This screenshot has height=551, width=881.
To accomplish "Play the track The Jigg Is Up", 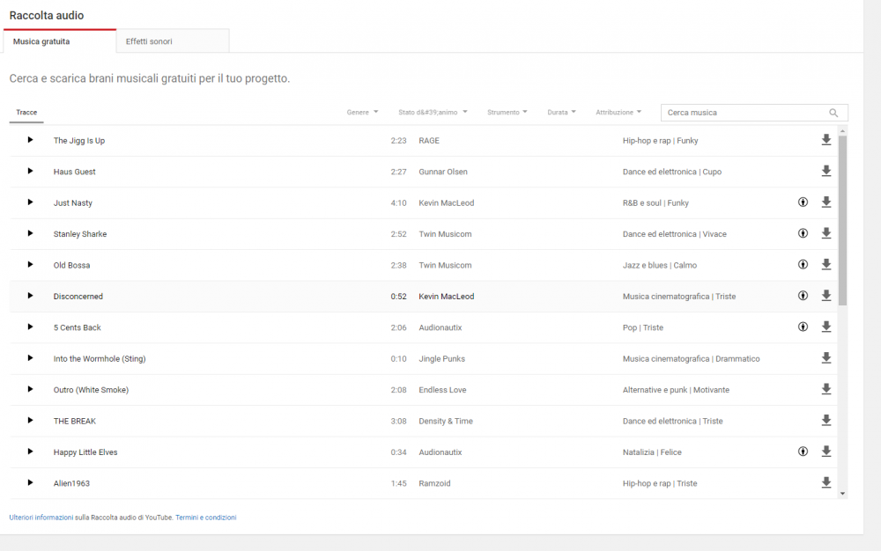I will (30, 140).
